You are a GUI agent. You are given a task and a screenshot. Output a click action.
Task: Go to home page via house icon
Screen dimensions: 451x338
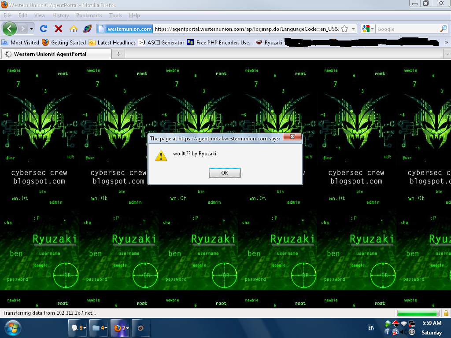coord(74,29)
